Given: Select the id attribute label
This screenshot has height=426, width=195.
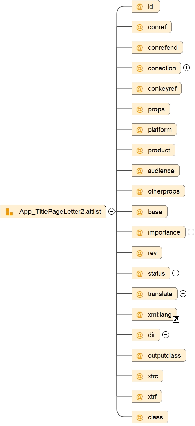Looking at the screenshot, I should pyautogui.click(x=151, y=6).
